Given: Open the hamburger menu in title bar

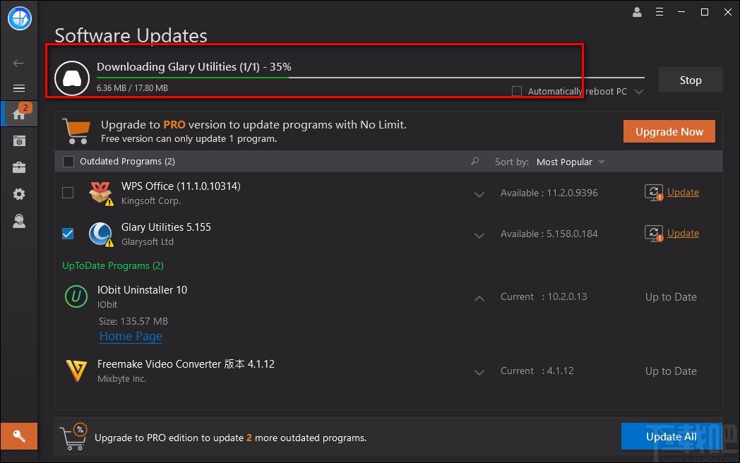Looking at the screenshot, I should pyautogui.click(x=660, y=12).
